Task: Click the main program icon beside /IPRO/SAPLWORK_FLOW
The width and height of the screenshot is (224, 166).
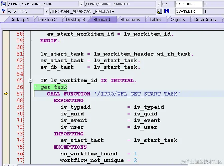Action: coord(3,4)
